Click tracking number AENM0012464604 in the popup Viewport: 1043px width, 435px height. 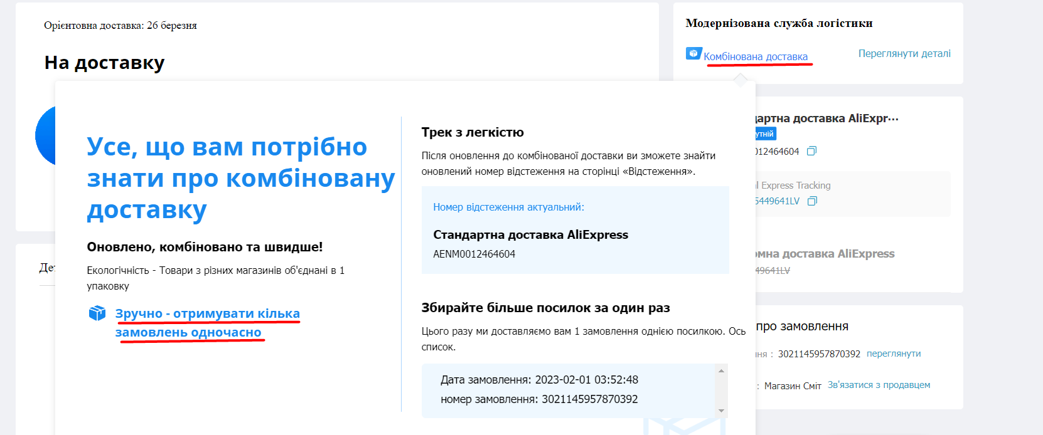(474, 254)
